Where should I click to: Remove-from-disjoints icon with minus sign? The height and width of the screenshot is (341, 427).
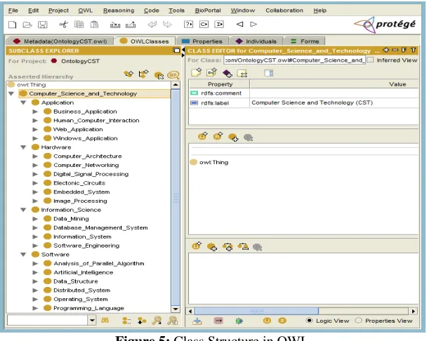click(243, 246)
